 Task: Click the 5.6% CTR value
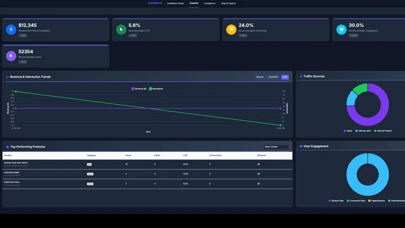coord(134,25)
